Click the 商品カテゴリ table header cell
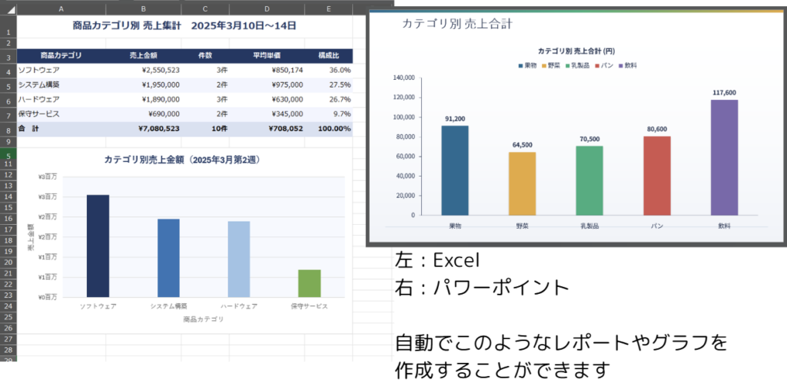 coord(61,56)
